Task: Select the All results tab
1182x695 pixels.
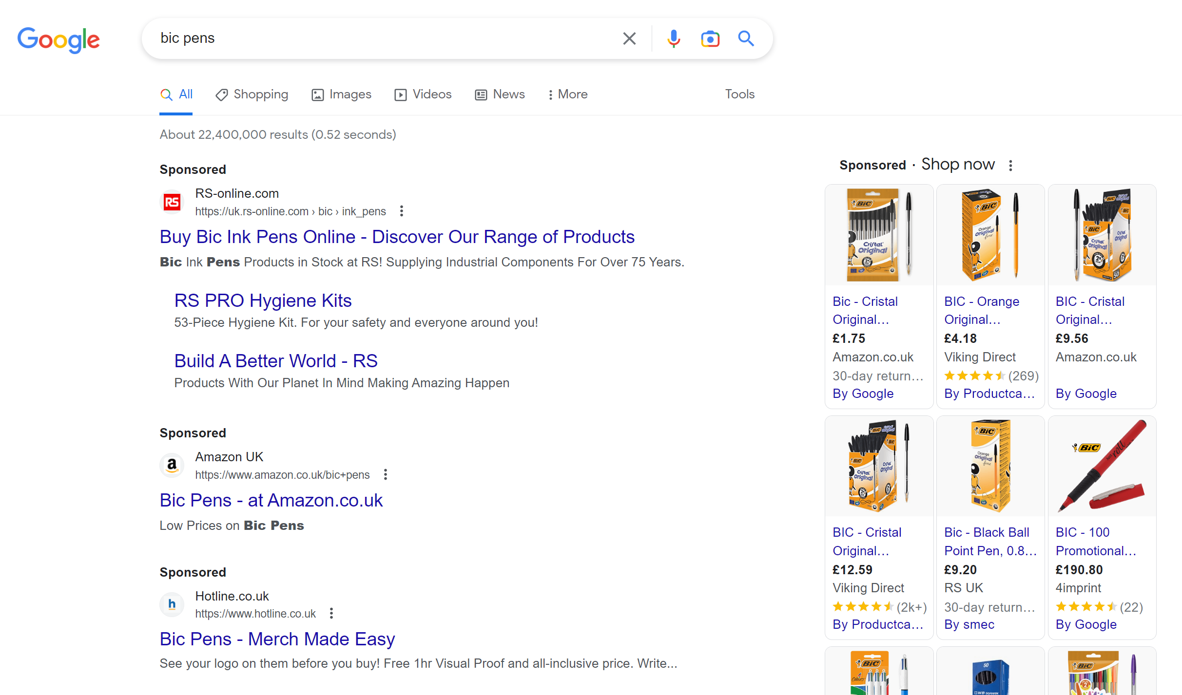Action: point(176,94)
